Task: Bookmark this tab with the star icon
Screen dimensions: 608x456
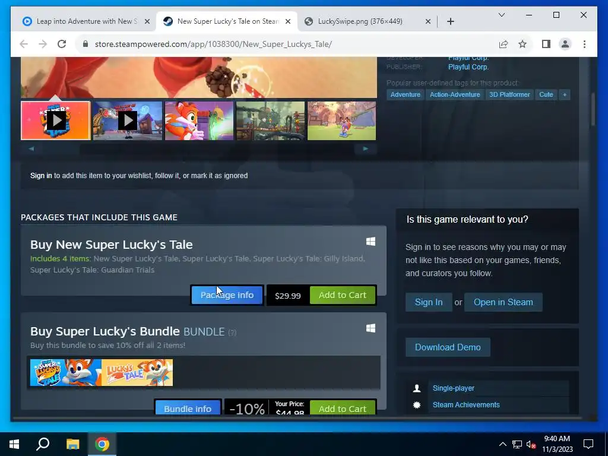Action: click(522, 44)
